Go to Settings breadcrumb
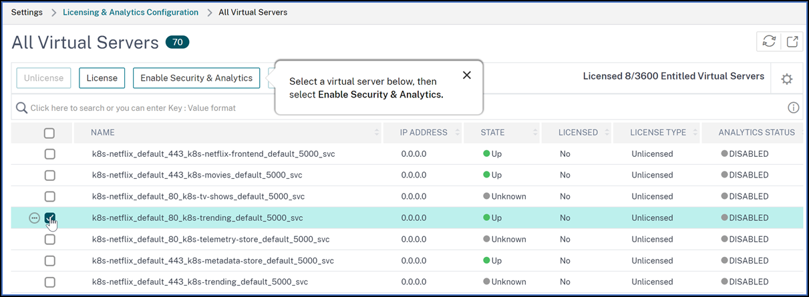 27,13
